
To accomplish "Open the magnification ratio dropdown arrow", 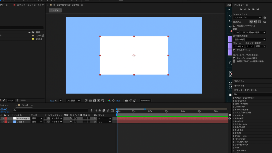I will pyautogui.click(x=61, y=101).
